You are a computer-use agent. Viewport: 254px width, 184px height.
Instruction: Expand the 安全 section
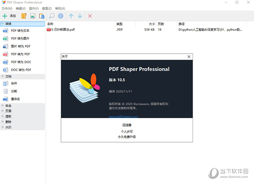click(23, 106)
